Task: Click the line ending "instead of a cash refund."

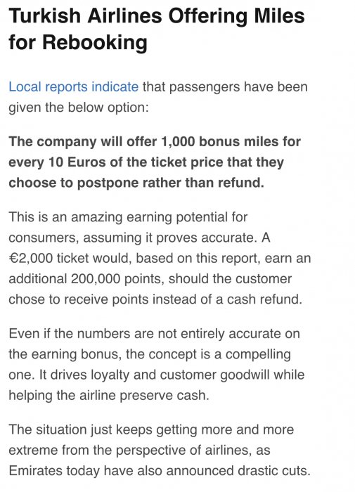Action: pyautogui.click(x=155, y=299)
